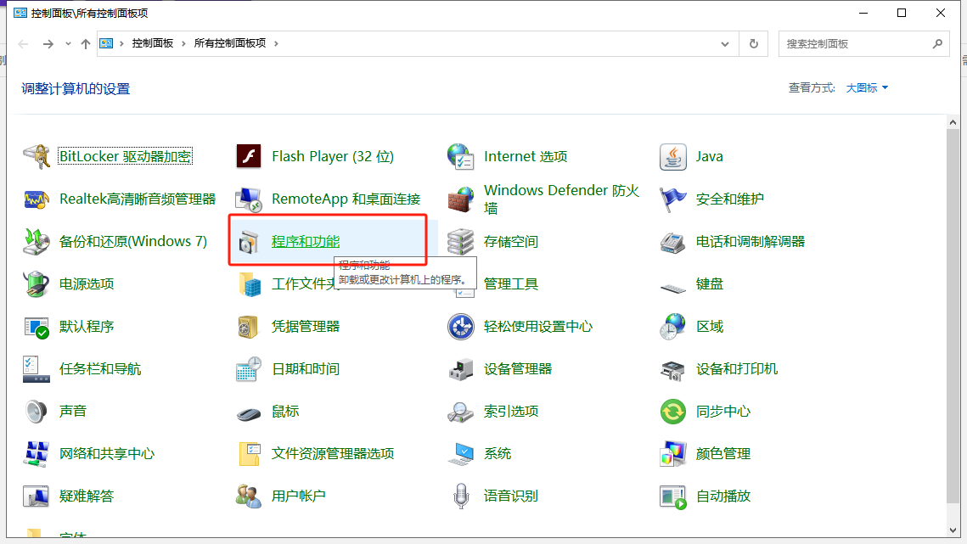
Task: Open the 查看方式 大图标 dropdown
Action: point(867,88)
